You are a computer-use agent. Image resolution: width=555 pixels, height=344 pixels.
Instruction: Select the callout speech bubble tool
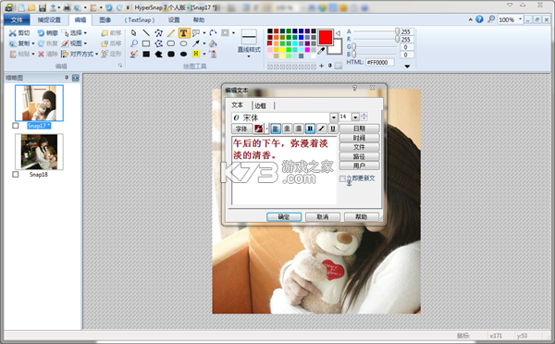(196, 33)
